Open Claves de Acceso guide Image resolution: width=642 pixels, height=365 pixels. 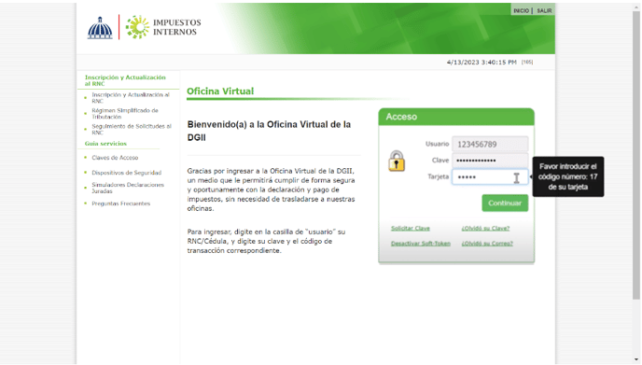[115, 158]
